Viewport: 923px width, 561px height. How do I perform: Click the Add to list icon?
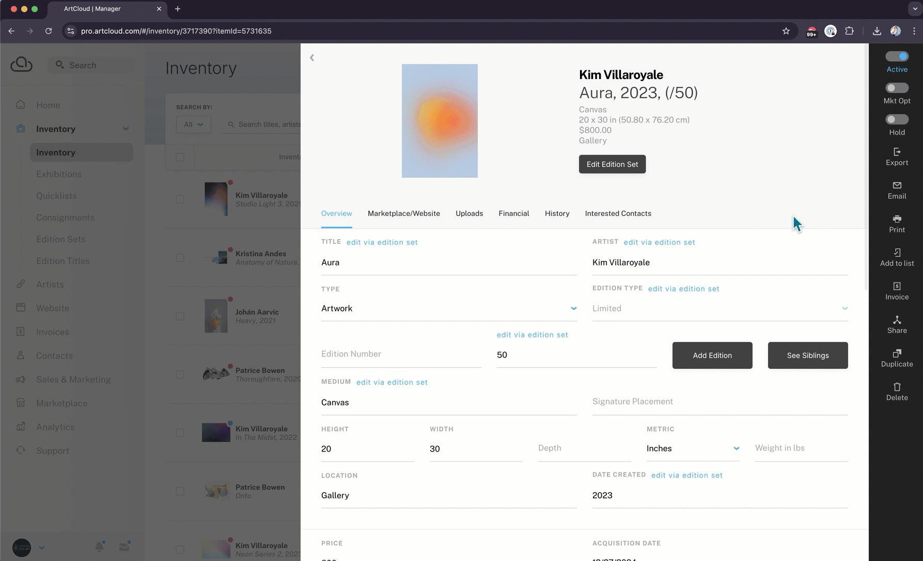pos(897,252)
